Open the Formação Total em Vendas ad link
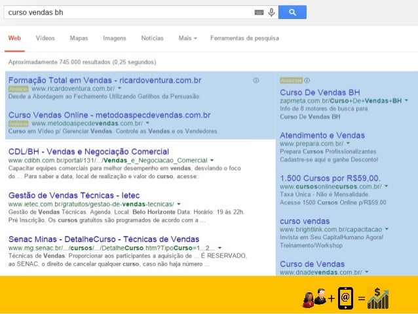 [x=105, y=80]
